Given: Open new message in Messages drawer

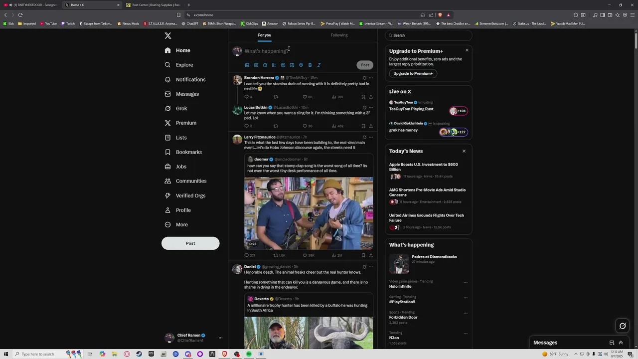Looking at the screenshot, I should click(612, 343).
